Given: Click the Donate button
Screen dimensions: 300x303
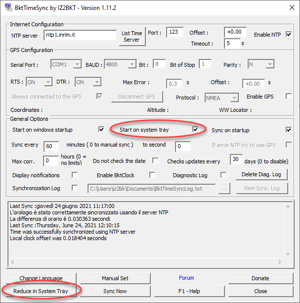Looking at the screenshot, I should [260, 278].
